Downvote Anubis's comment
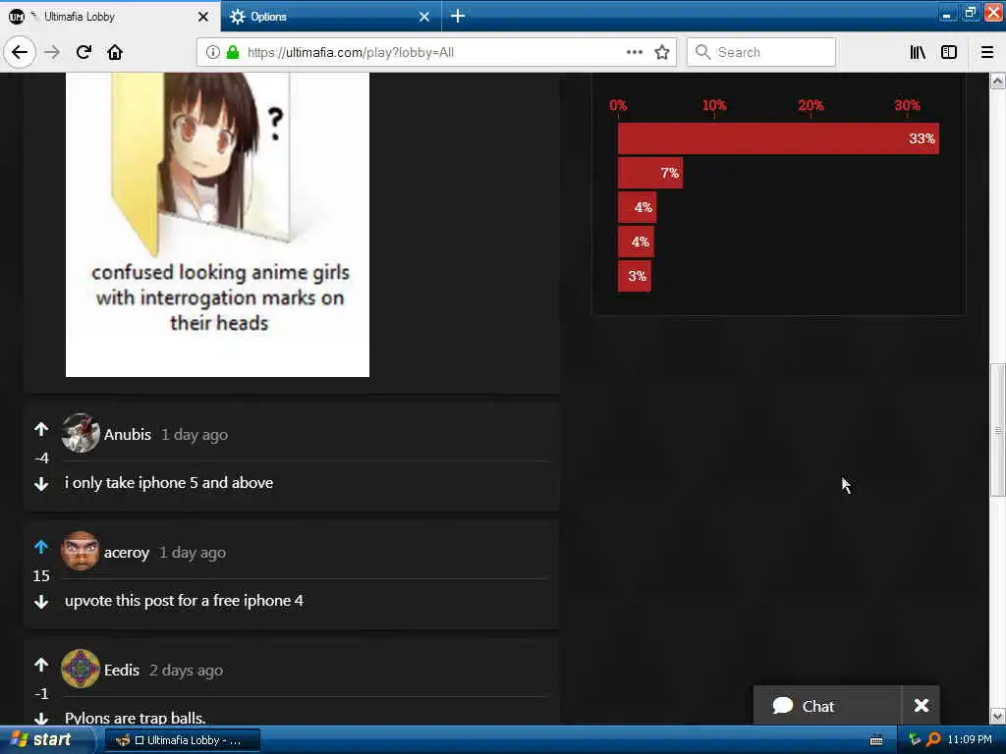This screenshot has height=754, width=1006. pyautogui.click(x=41, y=483)
